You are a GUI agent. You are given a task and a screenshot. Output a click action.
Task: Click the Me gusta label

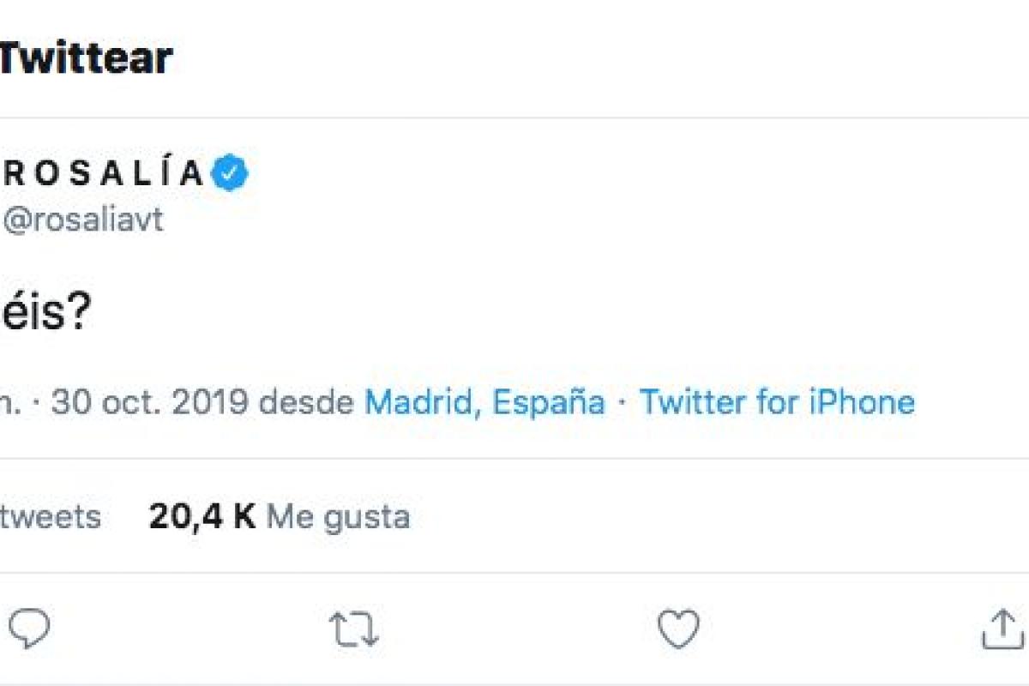click(338, 516)
